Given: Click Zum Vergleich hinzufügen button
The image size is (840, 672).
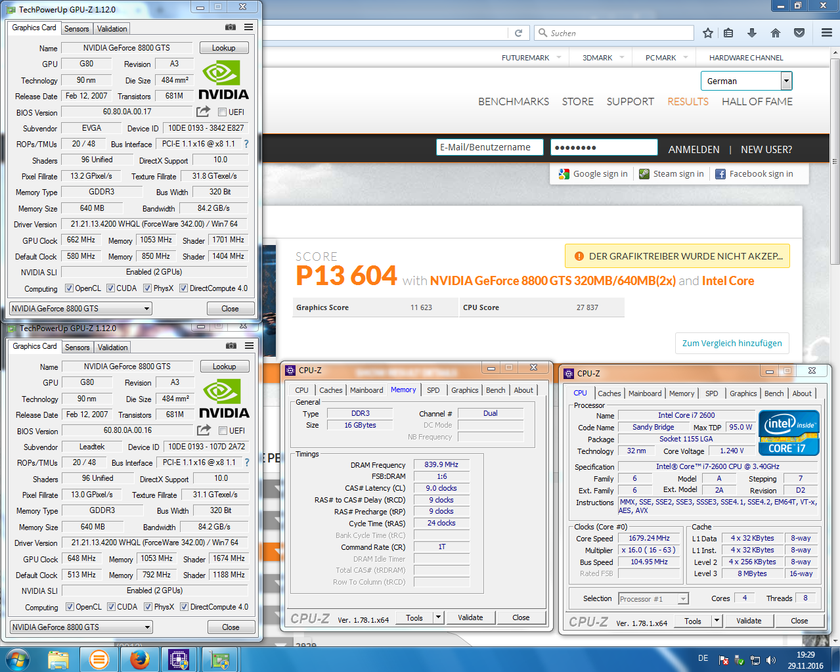Looking at the screenshot, I should (732, 343).
